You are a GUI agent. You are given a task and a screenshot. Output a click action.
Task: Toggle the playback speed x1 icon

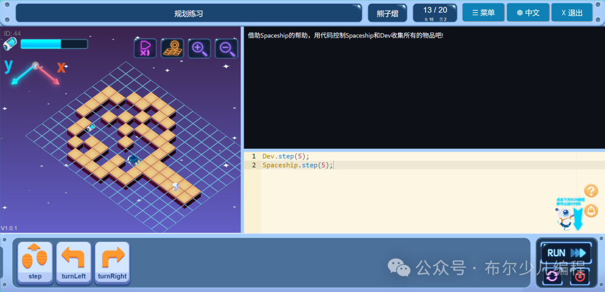click(x=145, y=48)
